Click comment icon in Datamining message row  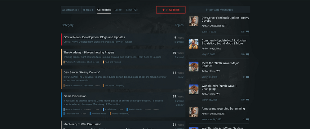(x=247, y=119)
